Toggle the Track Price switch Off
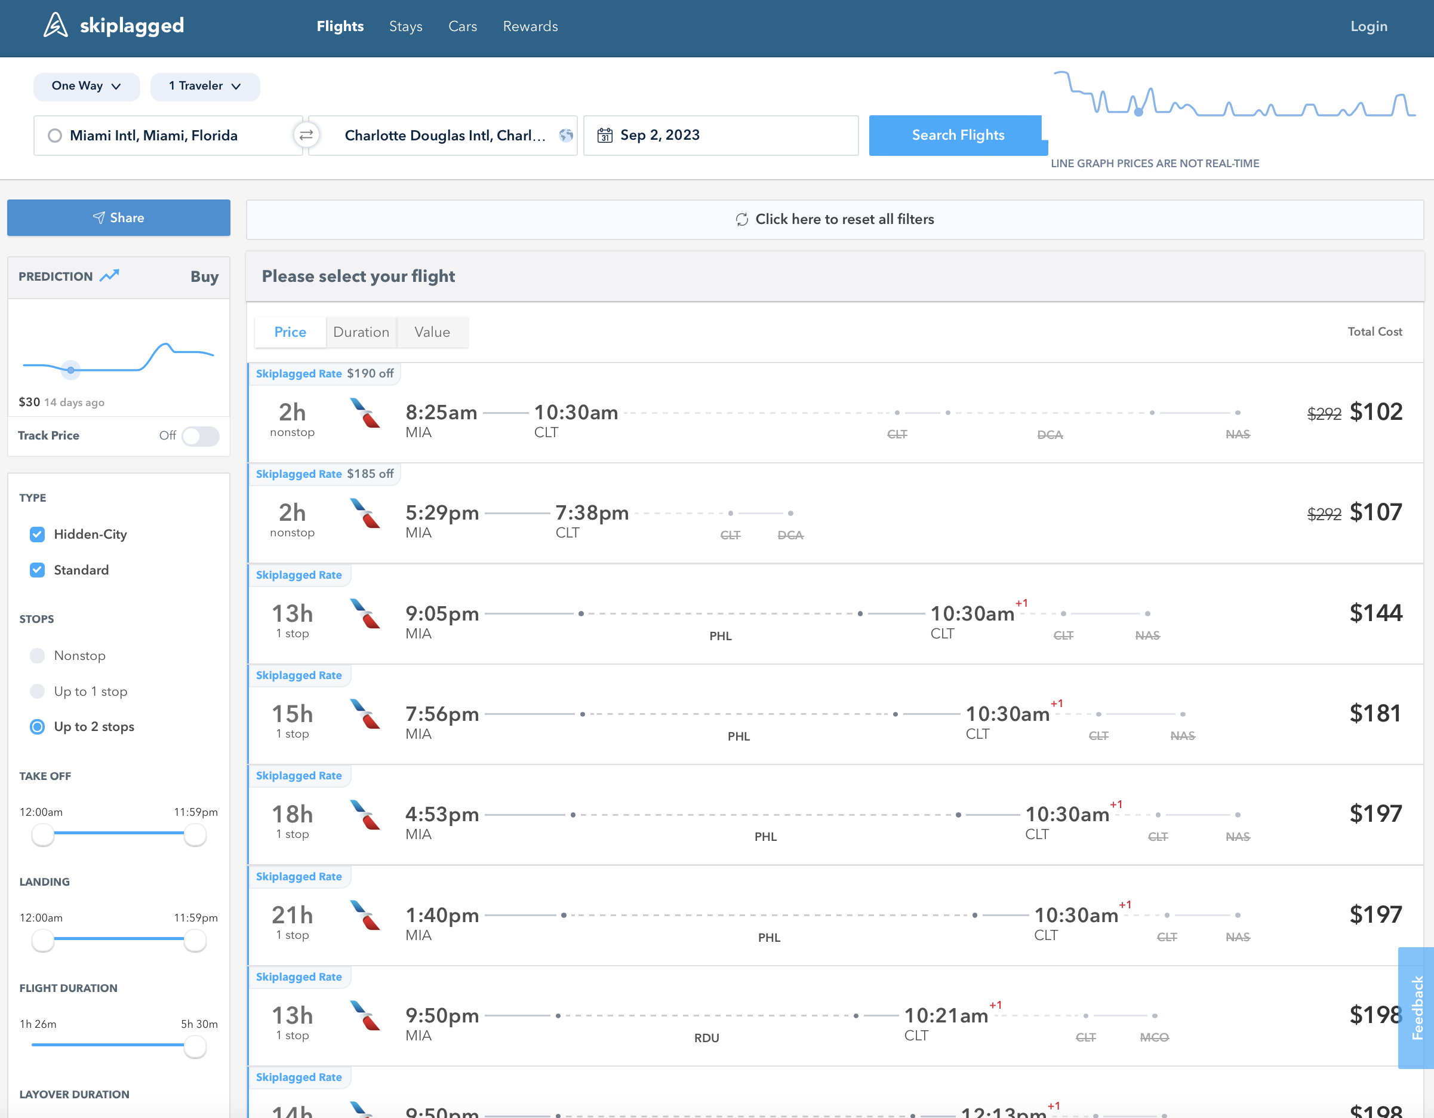This screenshot has width=1434, height=1118. coord(199,434)
